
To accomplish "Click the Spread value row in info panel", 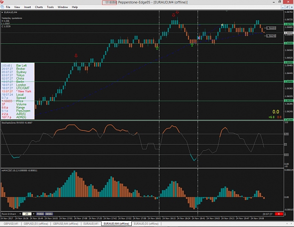I will pyautogui.click(x=14, y=98).
